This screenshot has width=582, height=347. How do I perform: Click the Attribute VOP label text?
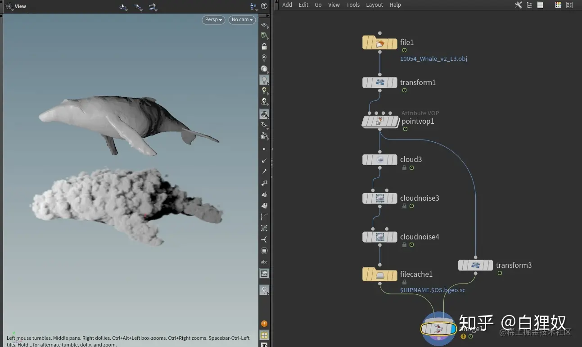coord(420,113)
